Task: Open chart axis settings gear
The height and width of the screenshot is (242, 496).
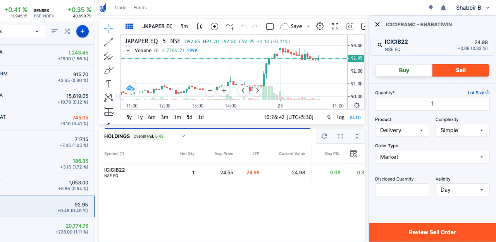Action: pos(356,106)
